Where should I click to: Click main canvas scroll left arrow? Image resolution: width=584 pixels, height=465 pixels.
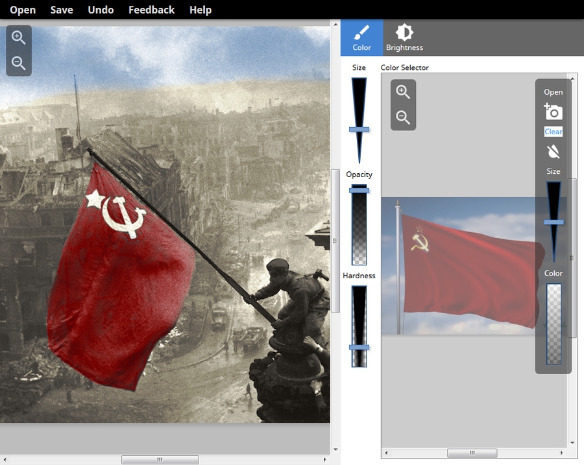pyautogui.click(x=5, y=459)
